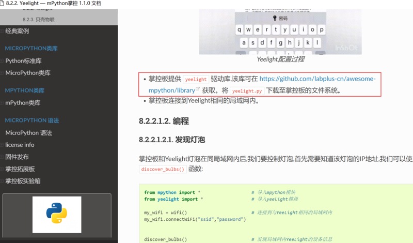Expand the mPython类库 sidebar item
This screenshot has height=243, width=413.
2,103
